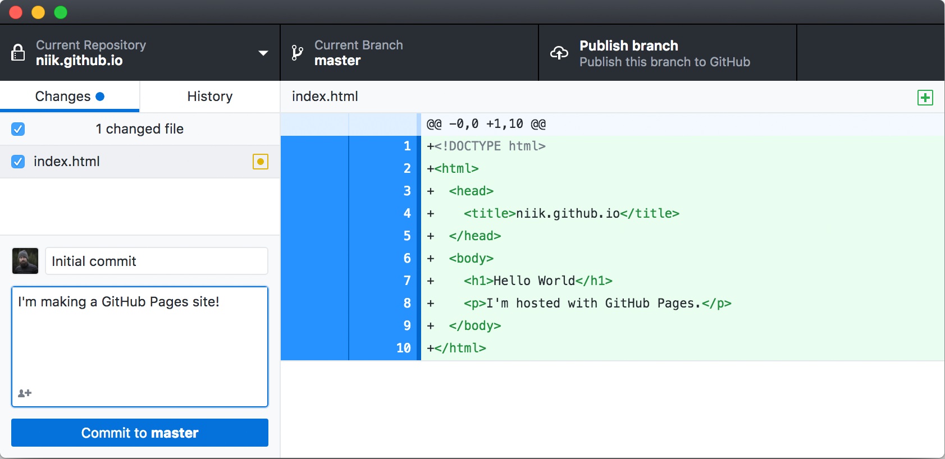
Task: Select index.html in the changed files list
Action: point(140,162)
